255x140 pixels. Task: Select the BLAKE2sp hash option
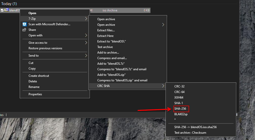pos(181,114)
